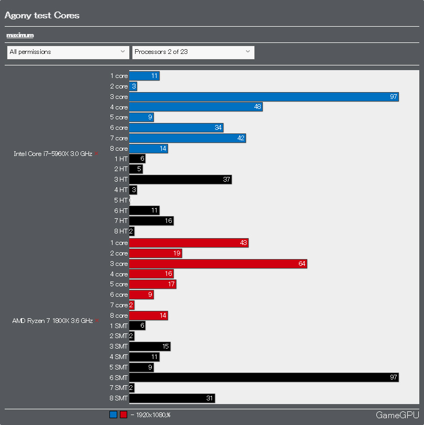Click the red AMD 3 core bar showing 64
The height and width of the screenshot is (425, 424).
tap(218, 264)
